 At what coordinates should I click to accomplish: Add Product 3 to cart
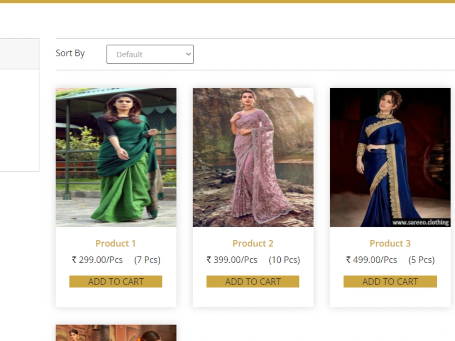(x=390, y=281)
